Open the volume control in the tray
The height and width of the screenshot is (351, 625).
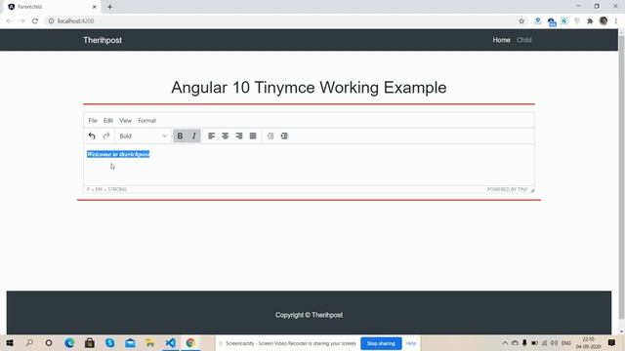(x=554, y=343)
